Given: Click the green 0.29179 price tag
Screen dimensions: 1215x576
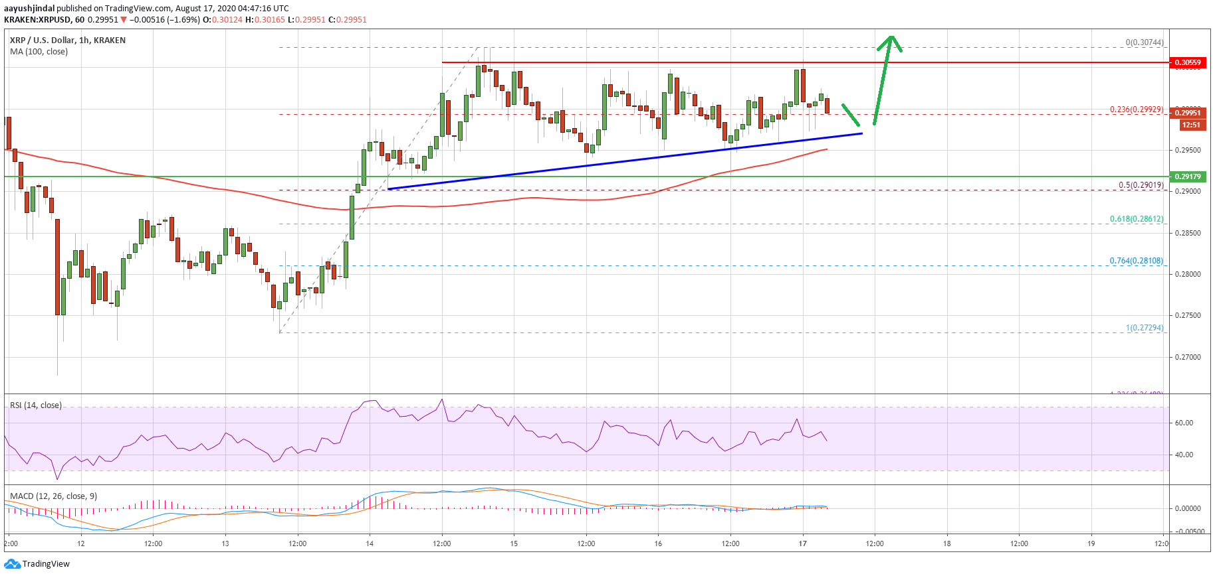Looking at the screenshot, I should [1188, 177].
